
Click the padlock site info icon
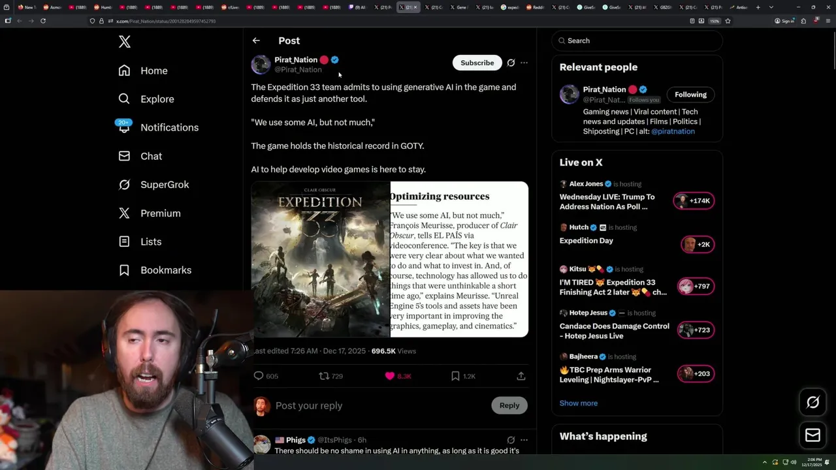(x=101, y=21)
